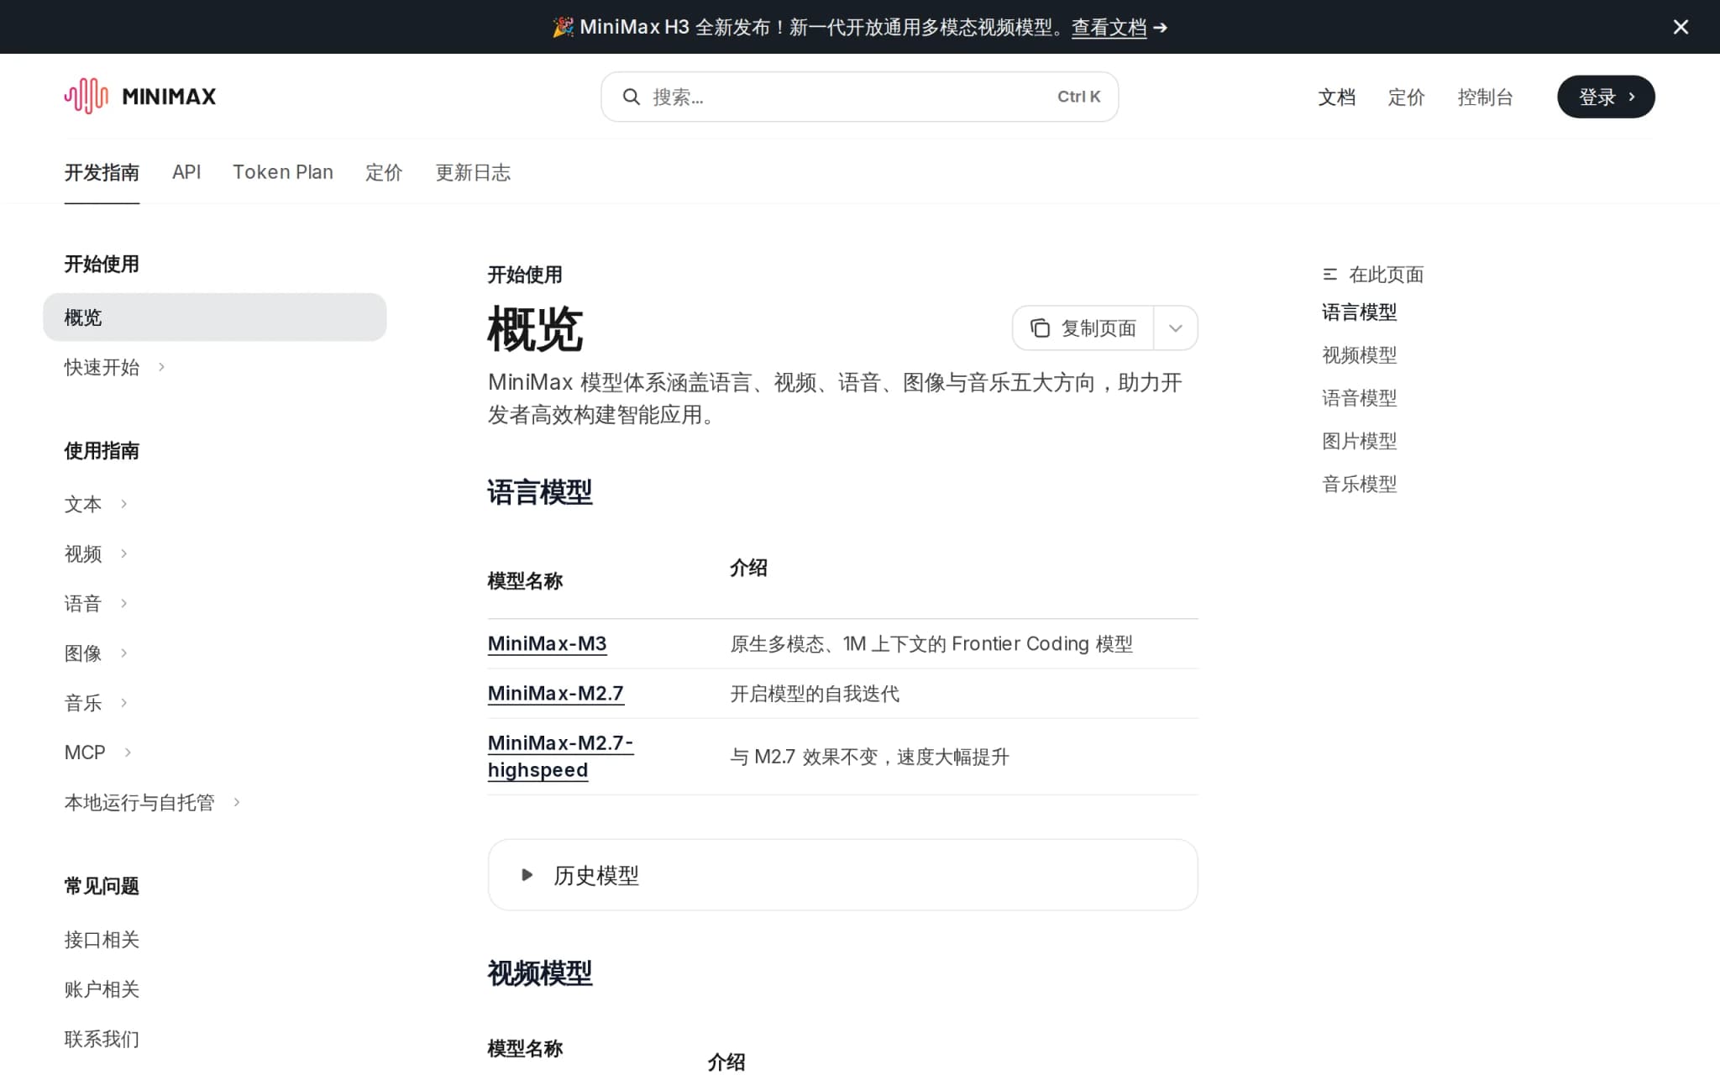Dismiss the announcement banner with X
1720x1075 pixels.
(x=1681, y=27)
